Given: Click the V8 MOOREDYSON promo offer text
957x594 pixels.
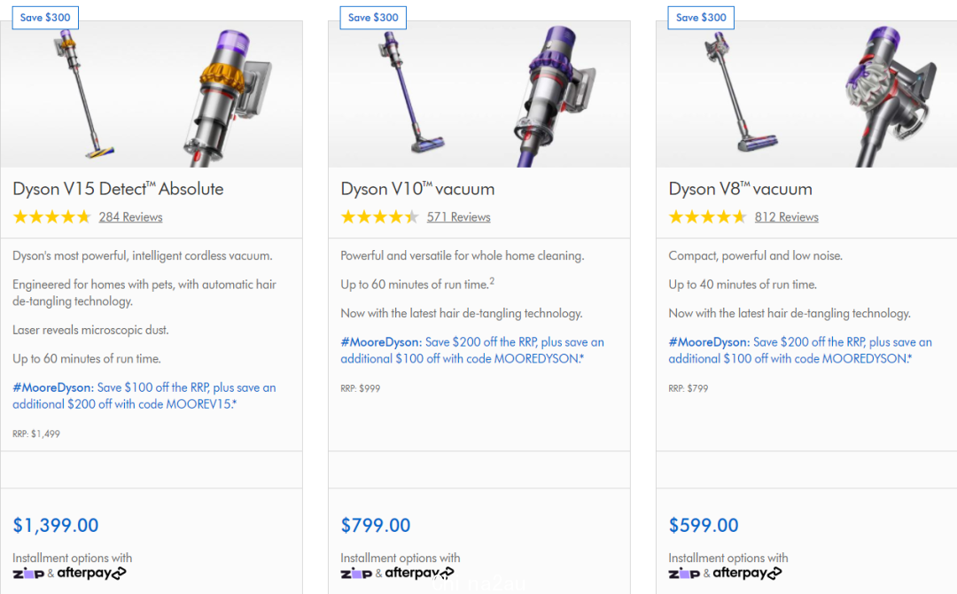Looking at the screenshot, I should 800,350.
